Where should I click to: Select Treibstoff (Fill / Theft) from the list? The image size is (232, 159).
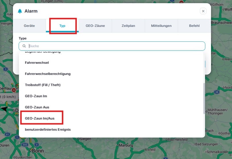coord(43,85)
